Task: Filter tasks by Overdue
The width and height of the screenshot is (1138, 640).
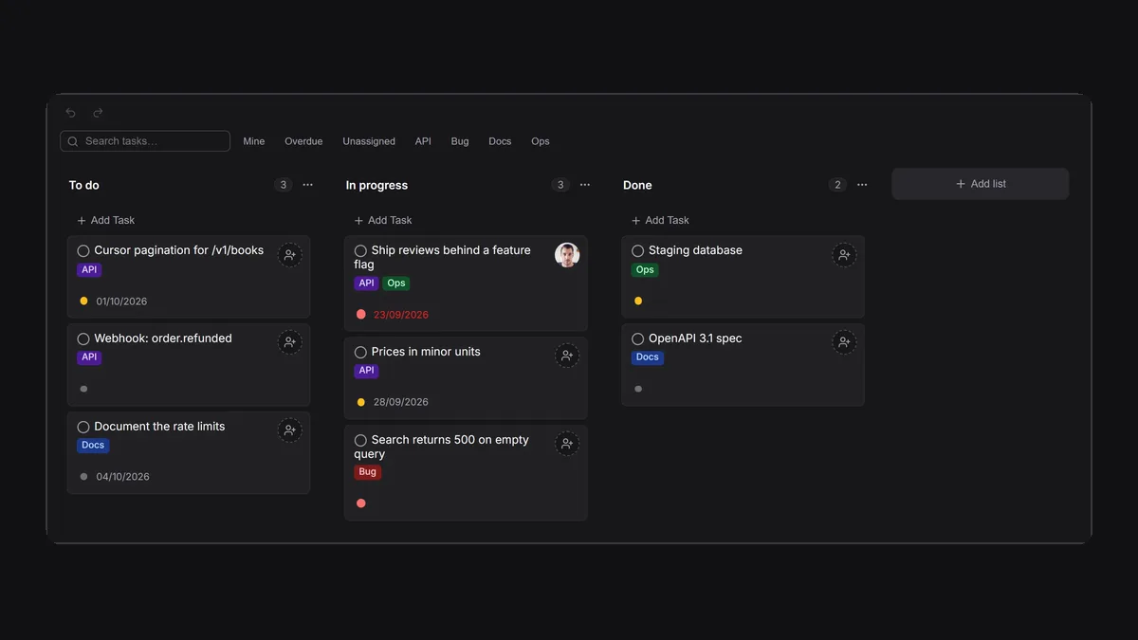Action: pyautogui.click(x=303, y=141)
